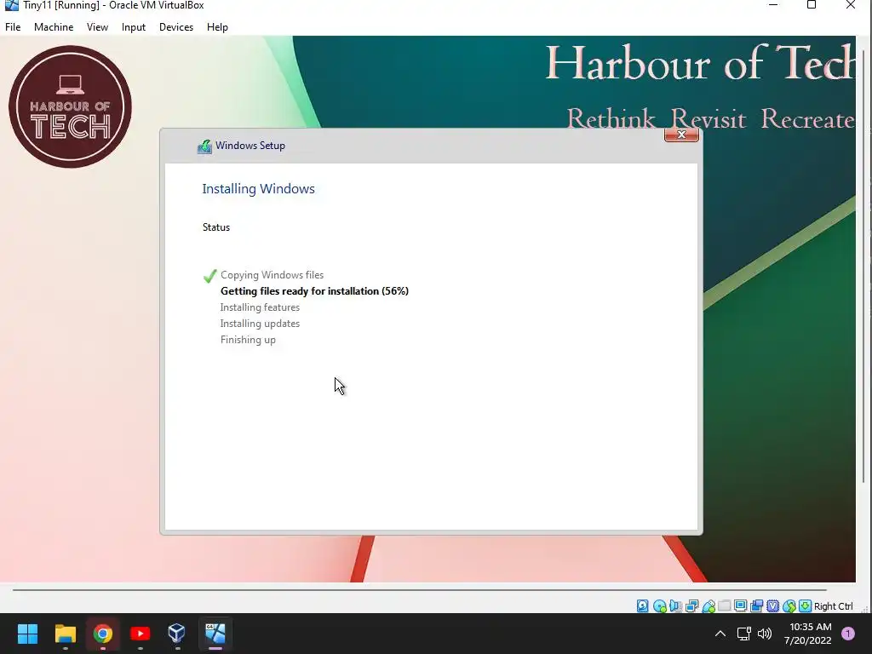872x654 pixels.
Task: Click the optical disk indicator icon
Action: 660,606
